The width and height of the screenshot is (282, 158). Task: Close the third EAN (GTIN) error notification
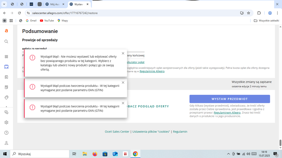coord(123,103)
